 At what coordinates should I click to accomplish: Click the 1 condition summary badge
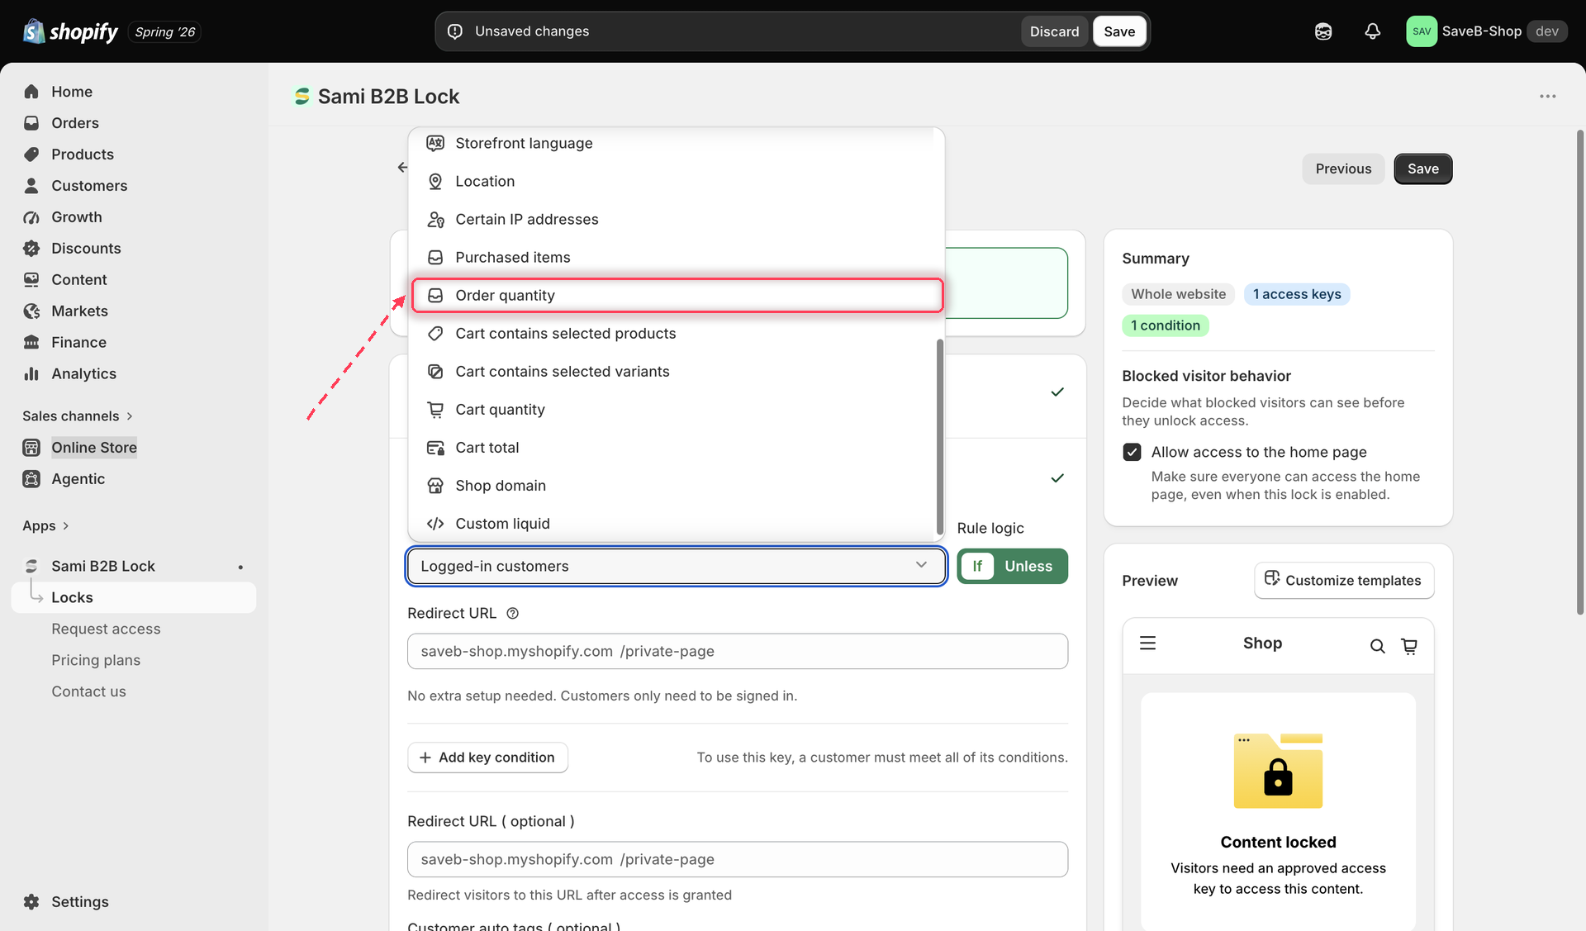pos(1165,325)
